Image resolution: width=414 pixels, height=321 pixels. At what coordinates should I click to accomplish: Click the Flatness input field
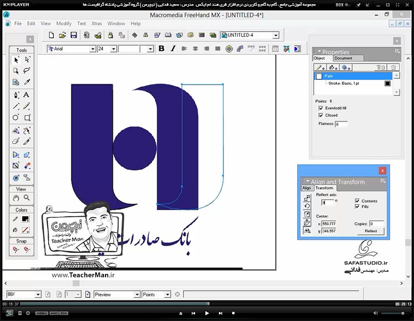341,124
